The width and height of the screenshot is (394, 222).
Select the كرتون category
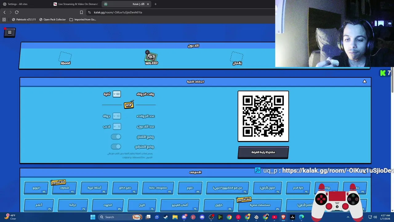tap(219, 205)
